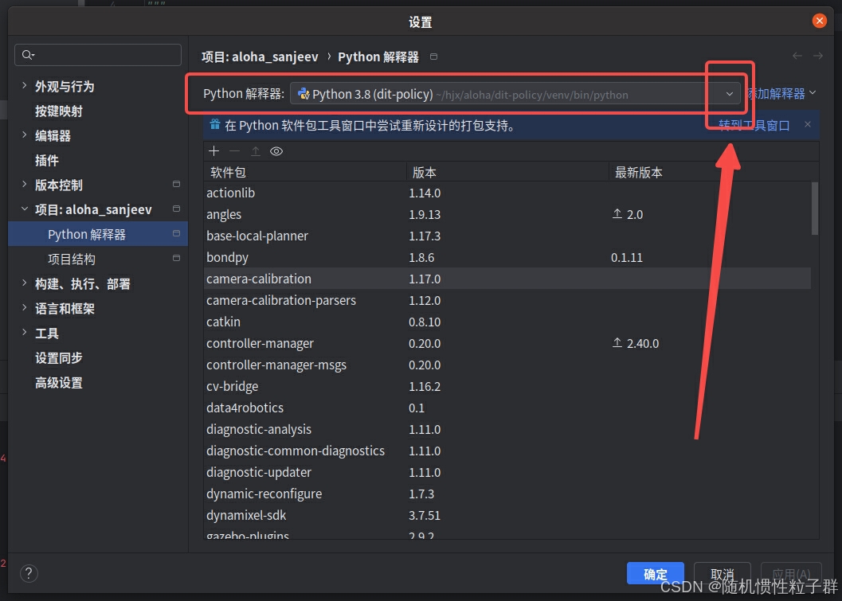The image size is (842, 601).
Task: Click the project-level icon beside 项目: aloha_sanjeev
Action: coord(176,209)
